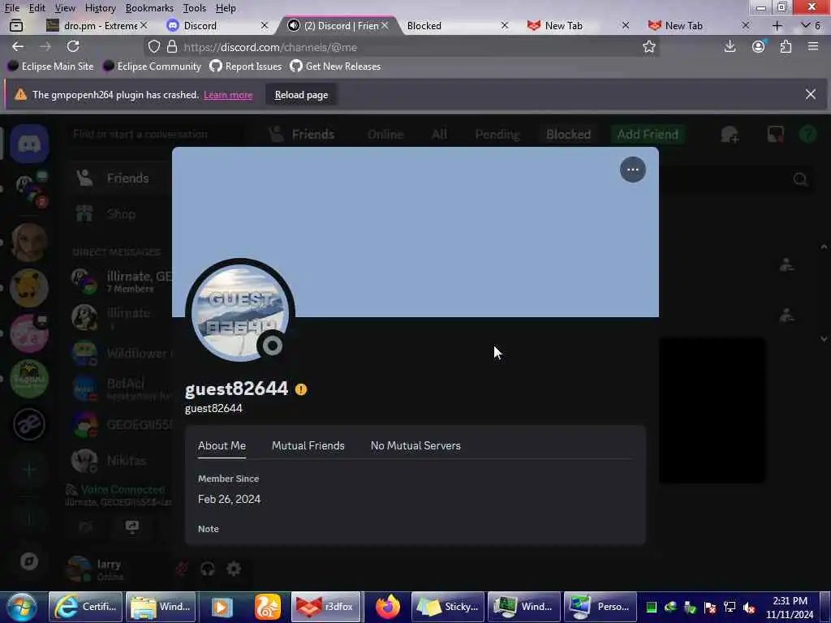Open the Tools menu
Screen dimensions: 831x623
194,8
